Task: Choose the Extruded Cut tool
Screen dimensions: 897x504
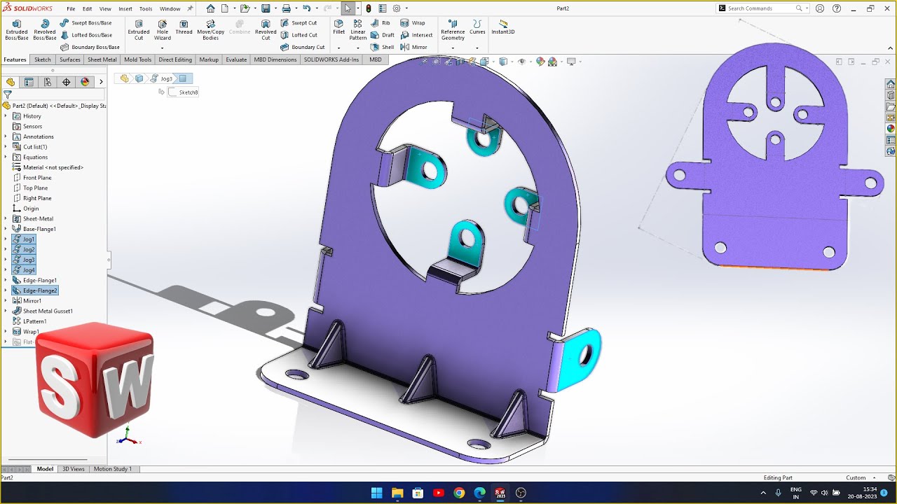Action: pyautogui.click(x=139, y=29)
